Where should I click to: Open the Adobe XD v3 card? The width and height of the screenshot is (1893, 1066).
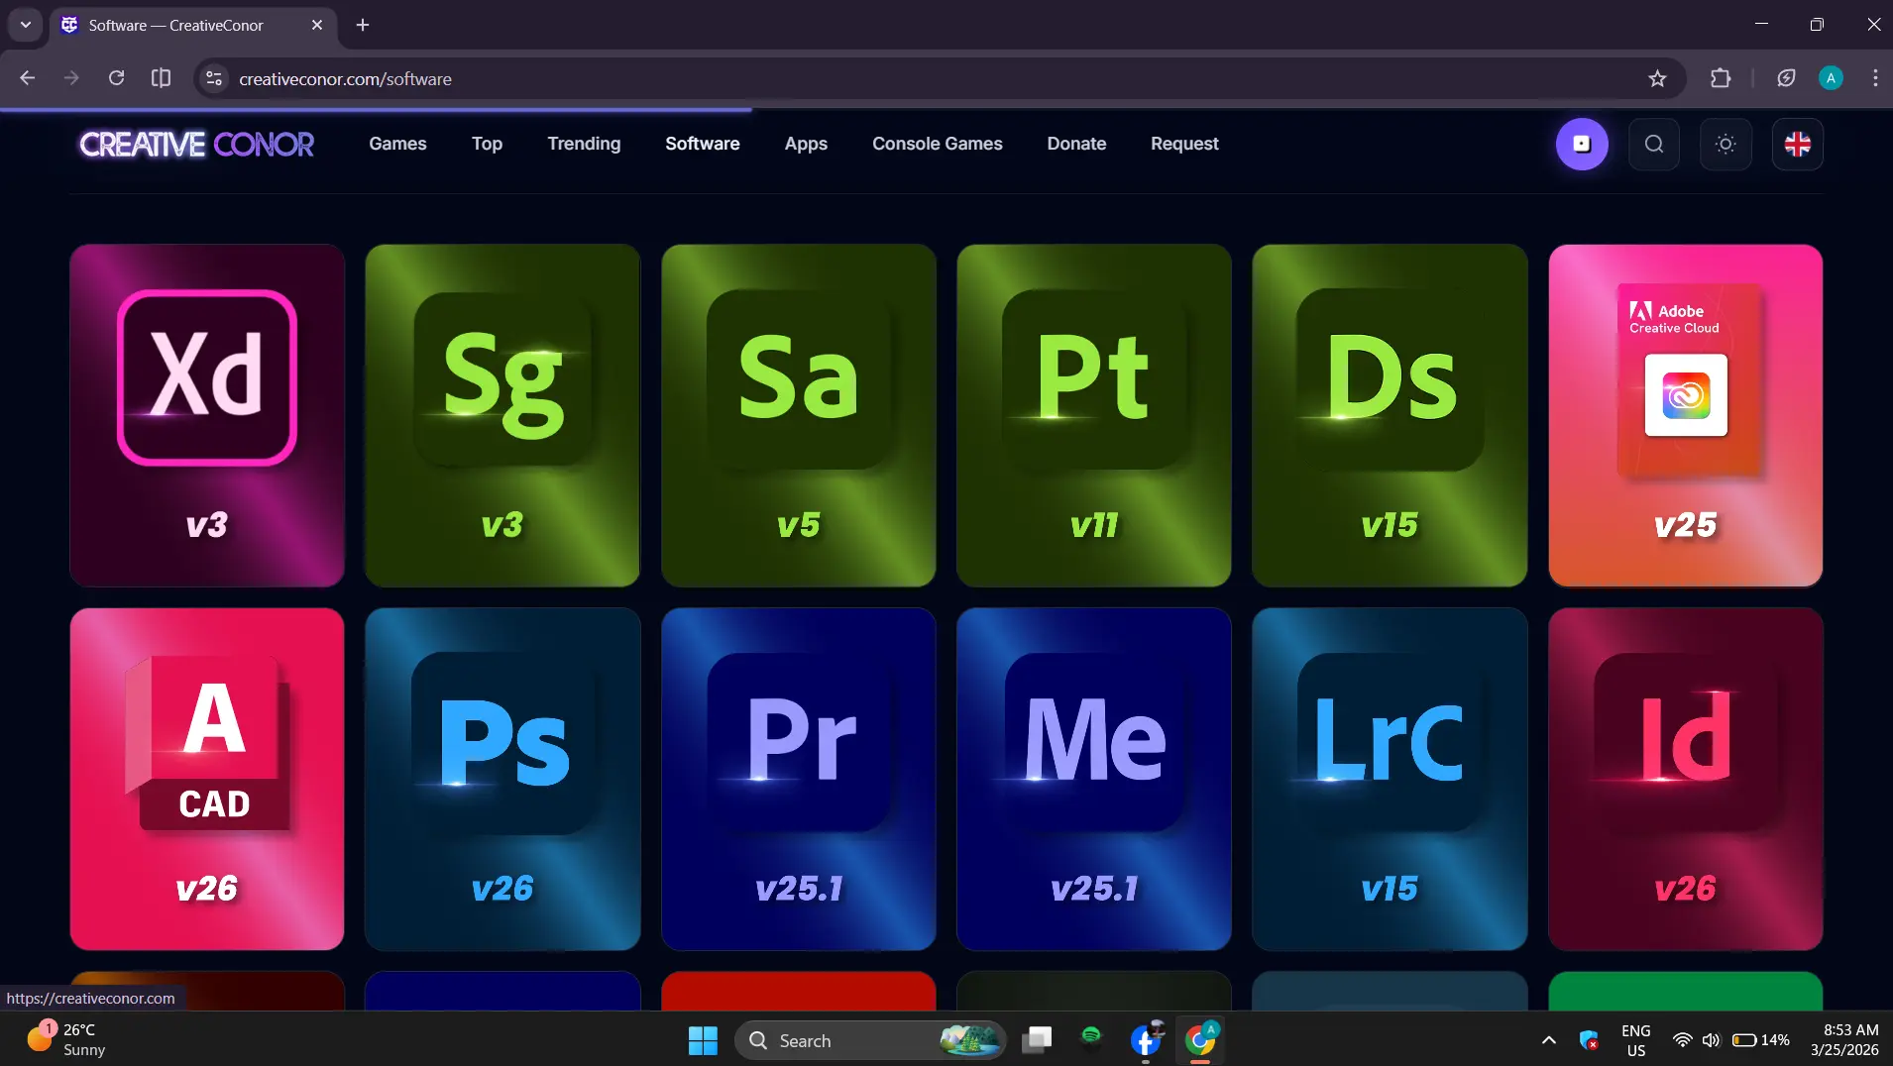(x=207, y=415)
